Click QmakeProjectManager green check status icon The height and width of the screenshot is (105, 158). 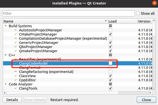(x=15, y=51)
